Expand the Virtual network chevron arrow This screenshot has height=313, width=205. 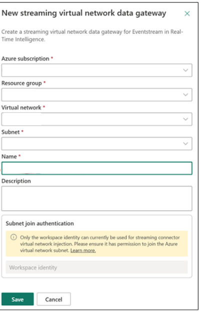pos(185,119)
